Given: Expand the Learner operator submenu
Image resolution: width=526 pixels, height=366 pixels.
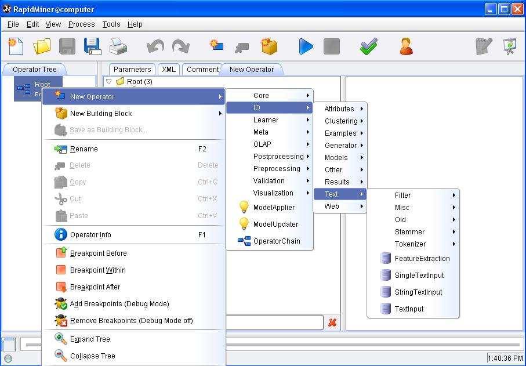Looking at the screenshot, I should (x=269, y=119).
